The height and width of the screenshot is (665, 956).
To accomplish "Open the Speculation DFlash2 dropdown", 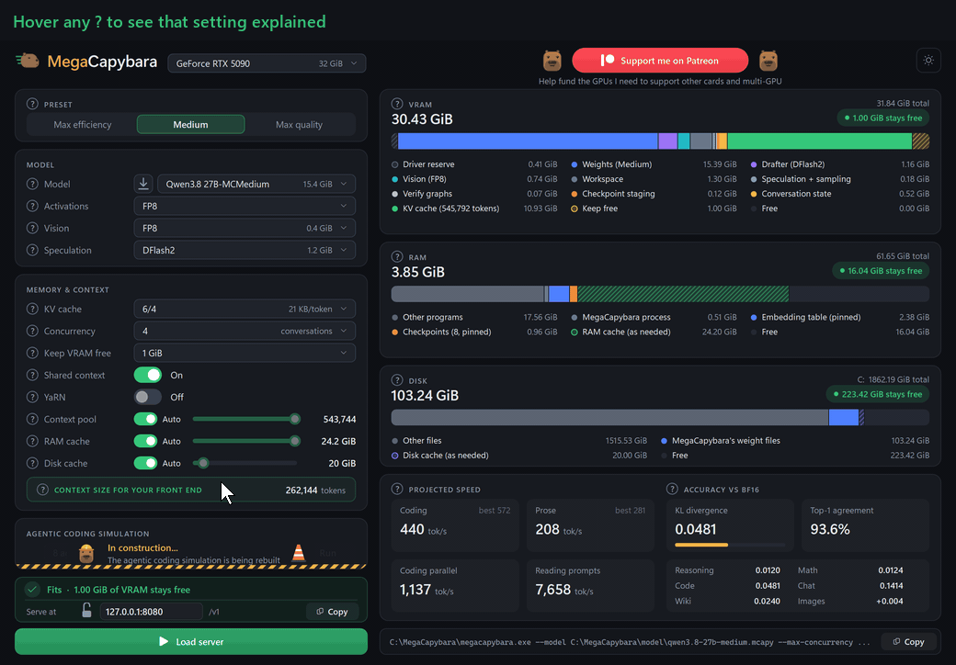I will coord(245,250).
